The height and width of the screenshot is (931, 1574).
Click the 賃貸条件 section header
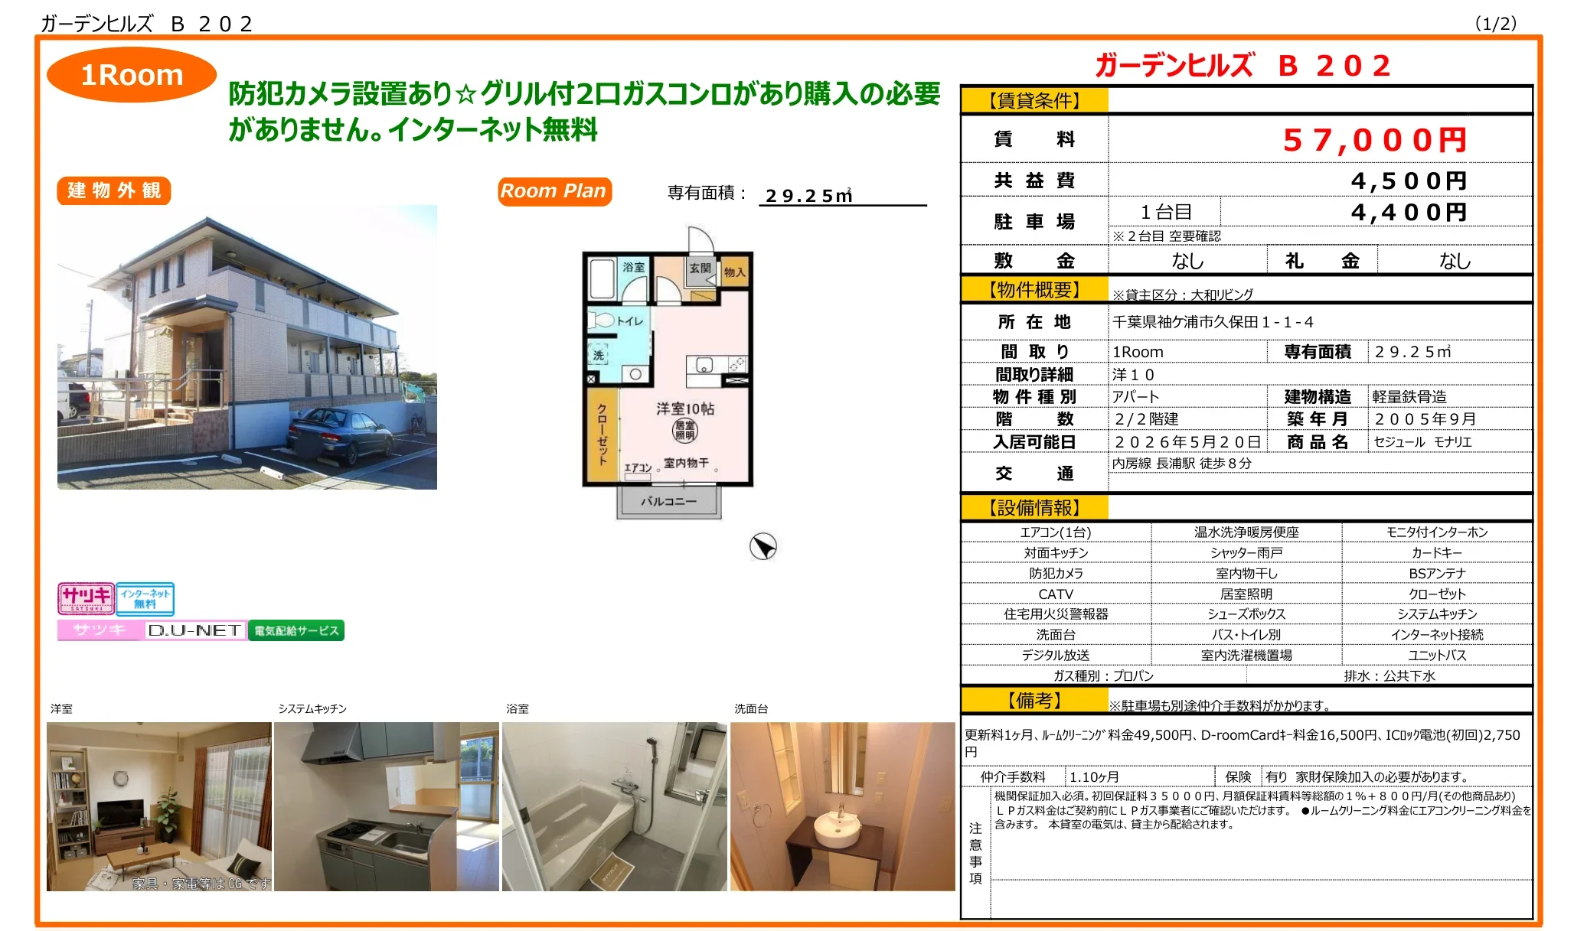tap(1034, 101)
